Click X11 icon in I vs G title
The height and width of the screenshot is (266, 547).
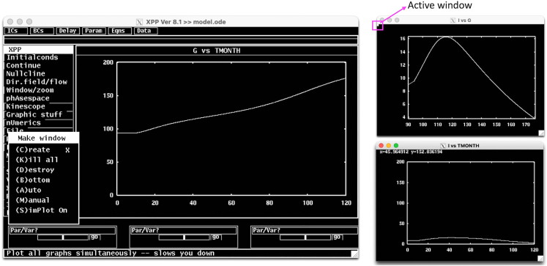[453, 21]
